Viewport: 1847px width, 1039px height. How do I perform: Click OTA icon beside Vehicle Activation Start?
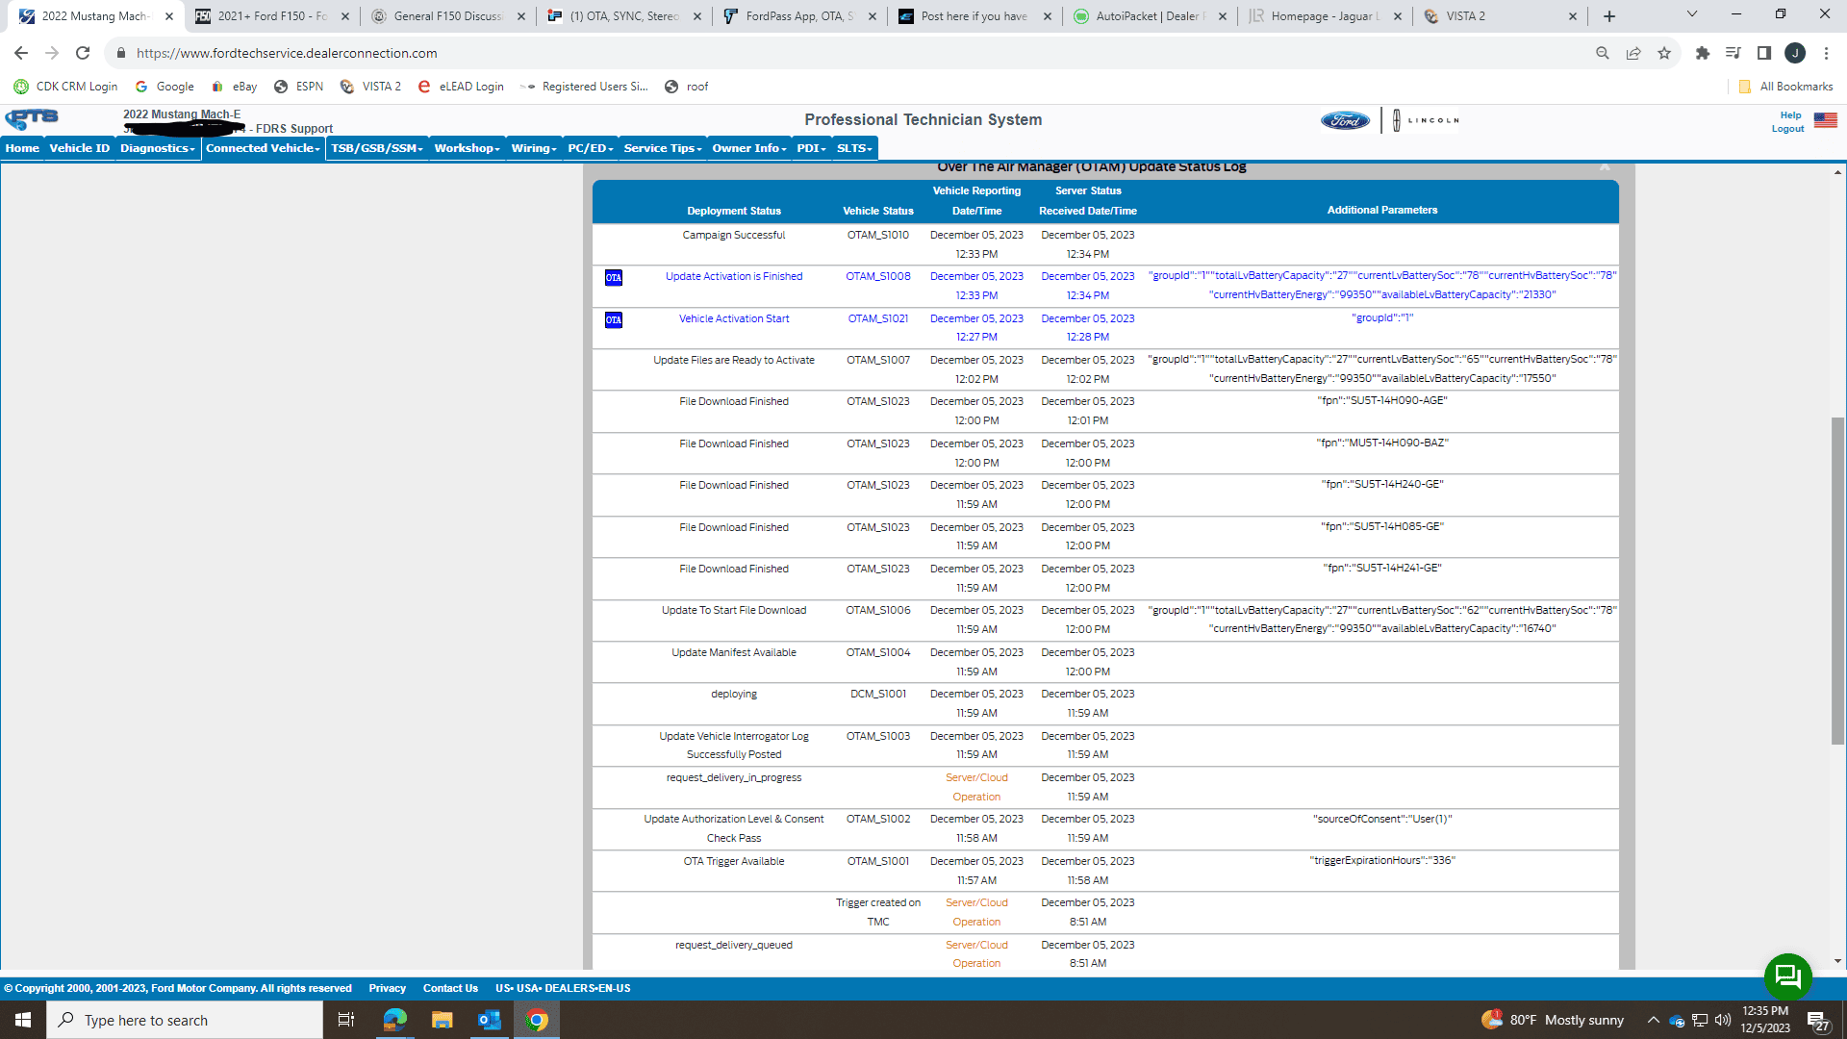pos(613,320)
